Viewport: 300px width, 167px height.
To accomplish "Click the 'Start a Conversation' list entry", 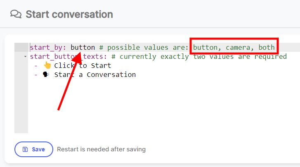I will (95, 74).
